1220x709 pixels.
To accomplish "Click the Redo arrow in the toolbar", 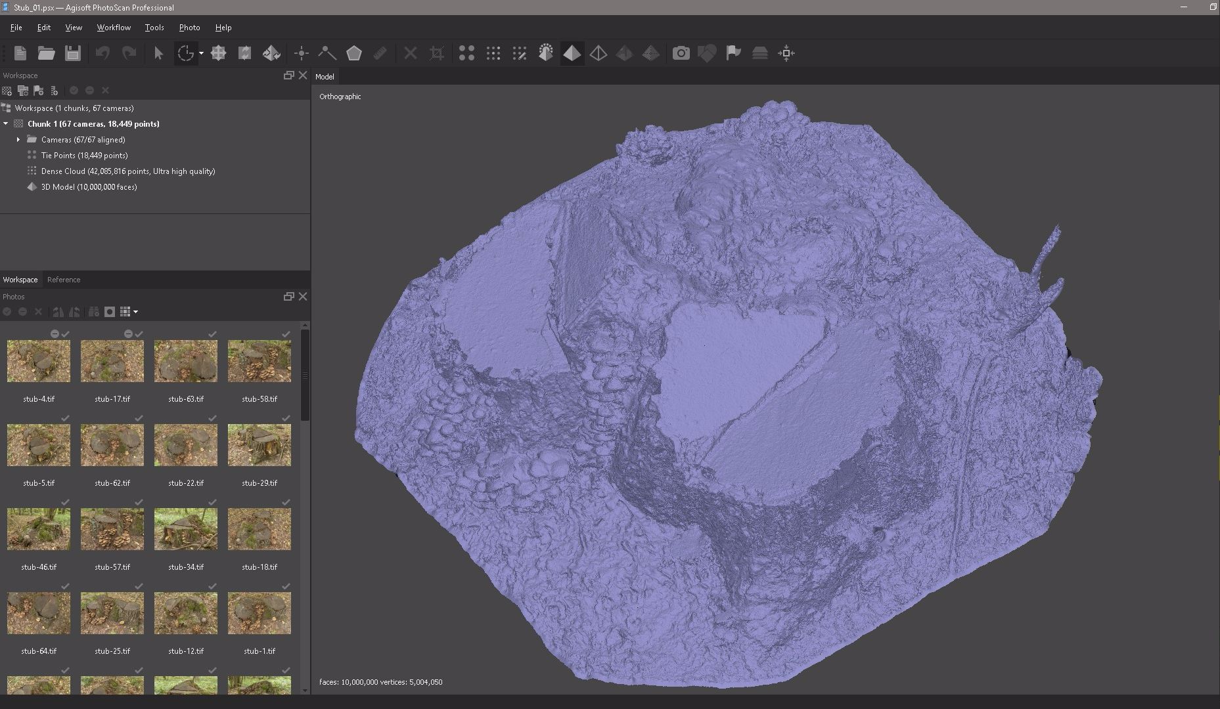I will (x=129, y=53).
